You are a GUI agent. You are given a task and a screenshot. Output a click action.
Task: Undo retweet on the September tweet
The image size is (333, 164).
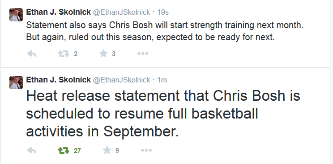click(x=64, y=151)
